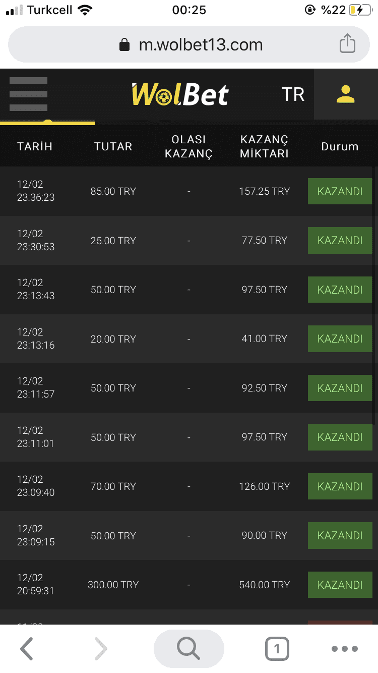Image resolution: width=378 pixels, height=673 pixels.
Task: Select the Durum column header
Action: click(340, 147)
